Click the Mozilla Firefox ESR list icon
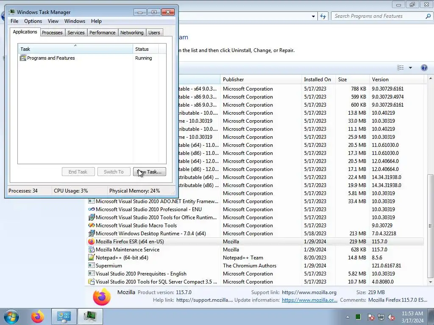 [x=92, y=242]
